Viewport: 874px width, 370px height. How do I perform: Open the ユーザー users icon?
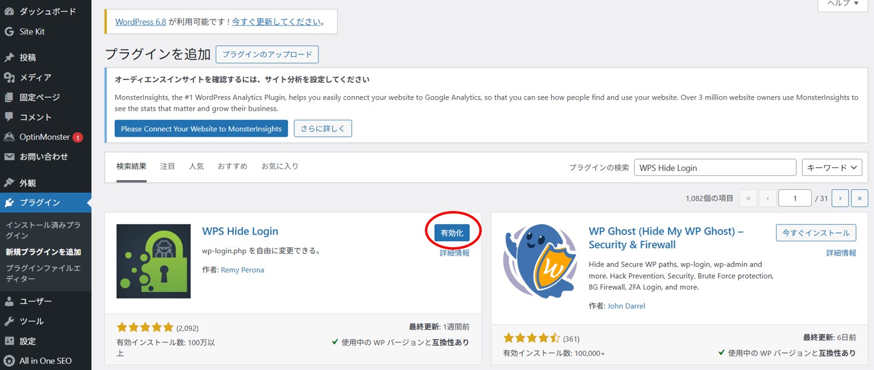[x=10, y=300]
